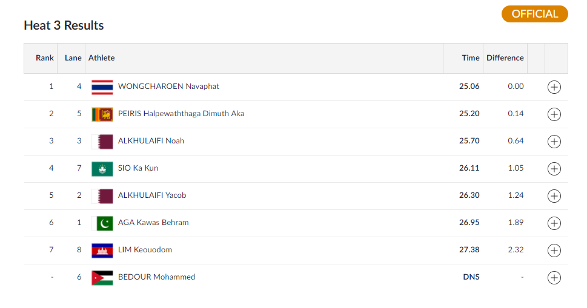Expand SIO Ka Kun result details

tap(554, 169)
